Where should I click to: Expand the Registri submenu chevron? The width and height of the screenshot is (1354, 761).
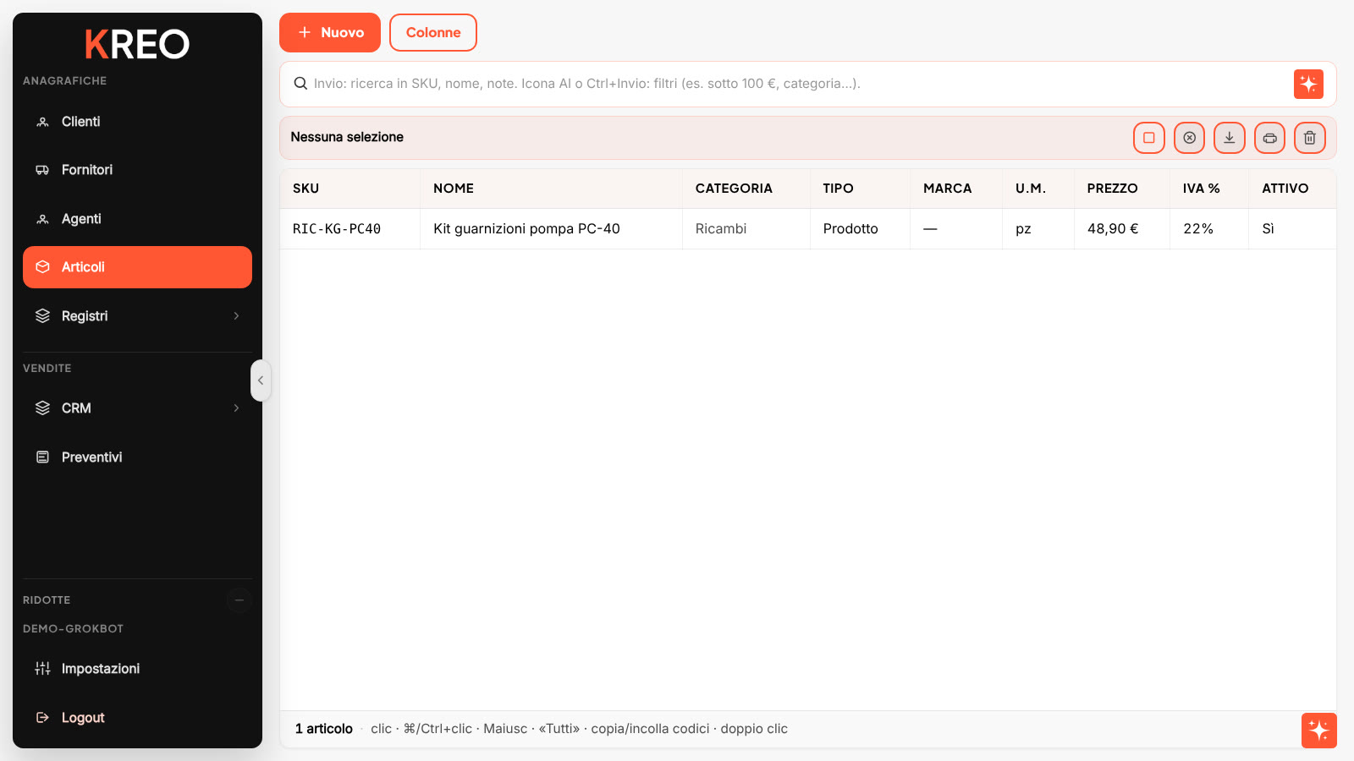coord(236,316)
